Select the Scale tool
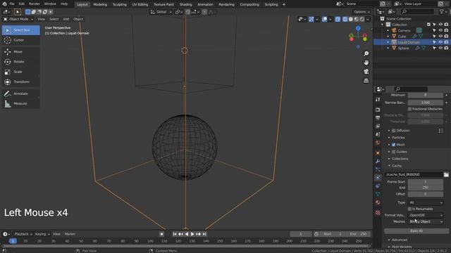451x253 pixels. pos(20,72)
